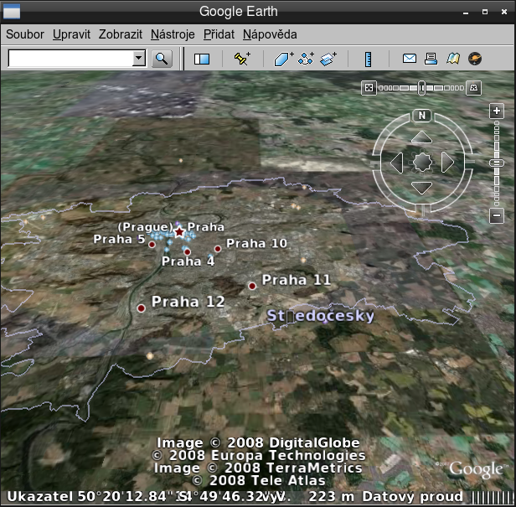Click the Praha 12 label text
Viewport: 516px width, 507px height.
(x=188, y=302)
